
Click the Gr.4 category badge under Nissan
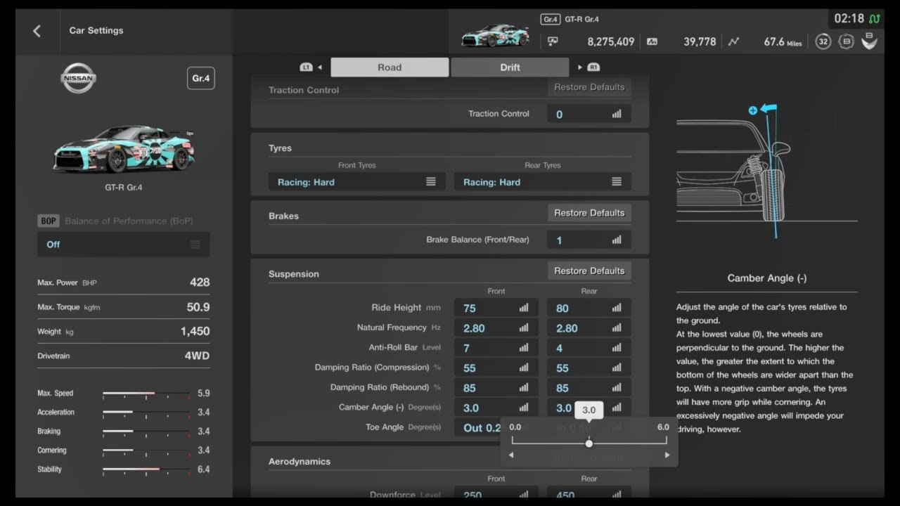[x=201, y=79]
